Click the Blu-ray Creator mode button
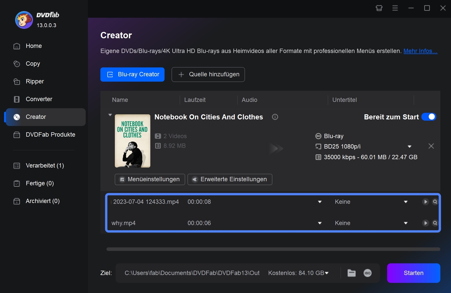The height and width of the screenshot is (293, 451). 132,75
